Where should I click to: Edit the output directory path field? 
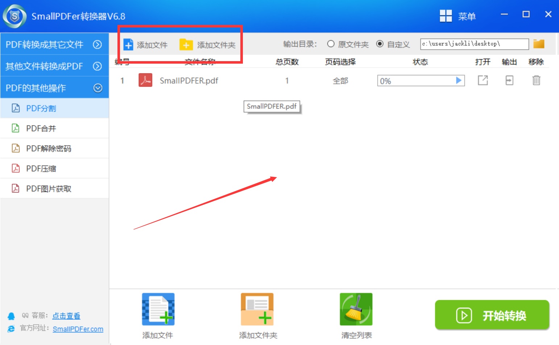pos(474,44)
